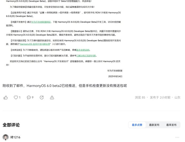
Task: Open the more options ellipsis for 琦1216
Action: click(x=177, y=137)
